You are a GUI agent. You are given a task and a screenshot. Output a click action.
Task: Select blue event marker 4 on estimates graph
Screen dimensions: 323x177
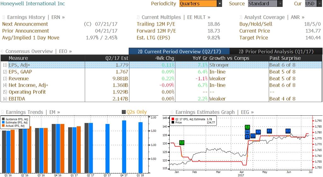[247, 137]
